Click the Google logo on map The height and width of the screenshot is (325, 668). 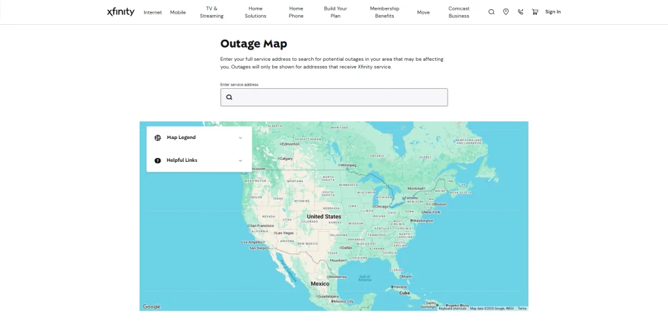[151, 307]
